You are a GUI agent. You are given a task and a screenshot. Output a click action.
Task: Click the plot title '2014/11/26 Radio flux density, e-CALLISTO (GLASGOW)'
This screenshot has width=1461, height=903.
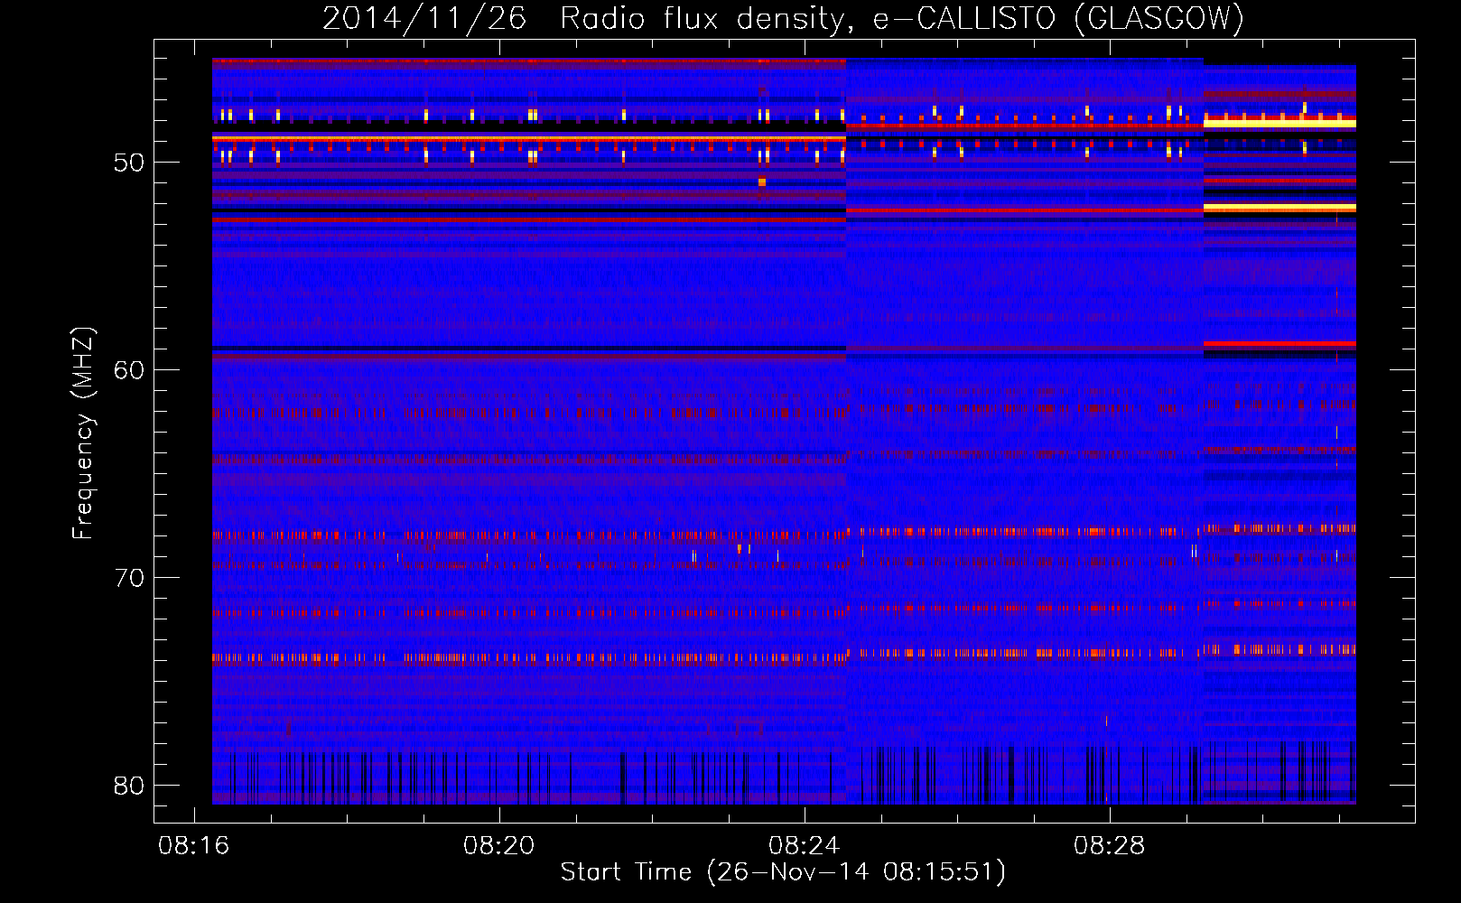tap(783, 19)
